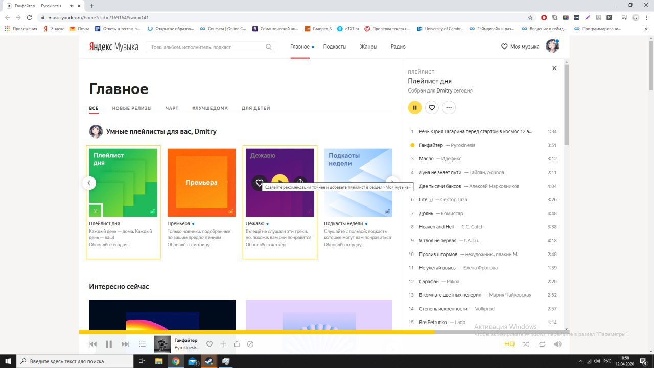Viewport: 654px width, 368px height.
Task: Switch to the ЧАРТ tab
Action: coord(172,108)
